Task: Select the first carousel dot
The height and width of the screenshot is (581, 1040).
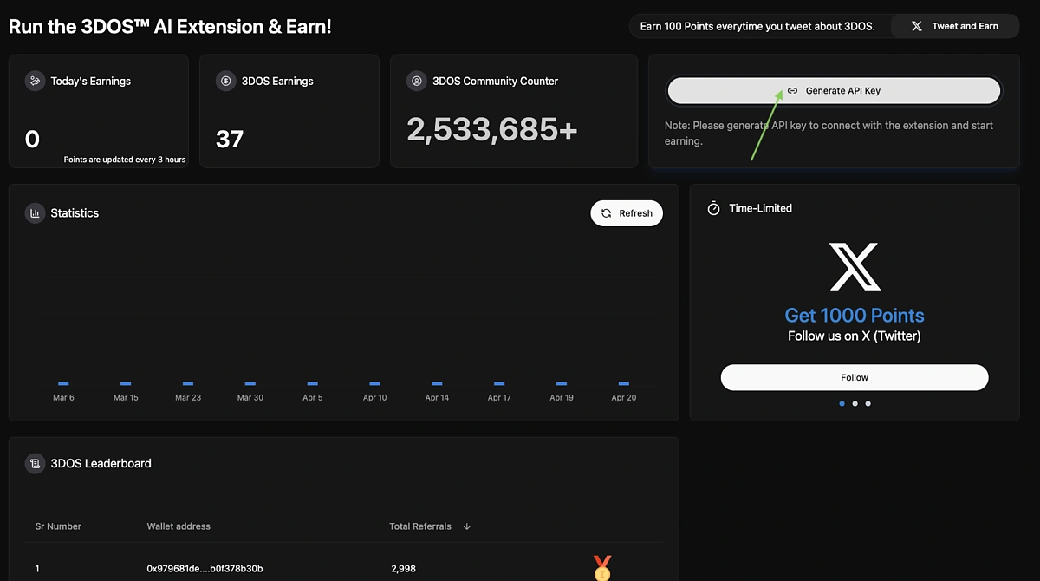Action: [x=842, y=403]
